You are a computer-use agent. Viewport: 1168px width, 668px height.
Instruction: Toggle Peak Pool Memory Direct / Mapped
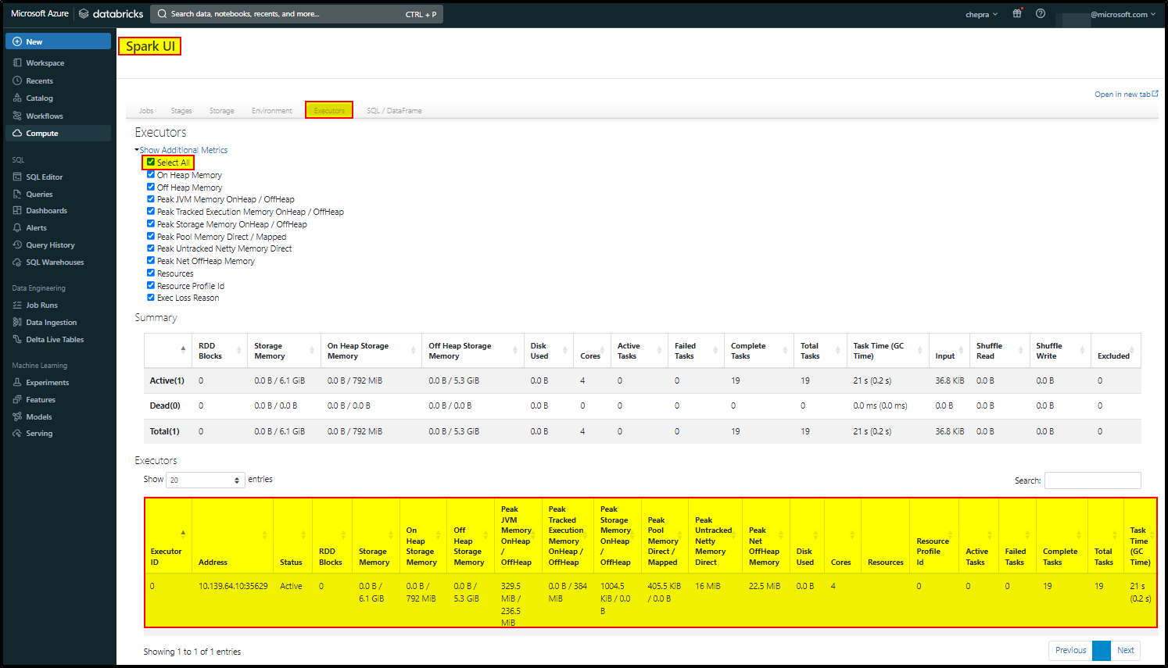[x=151, y=236]
